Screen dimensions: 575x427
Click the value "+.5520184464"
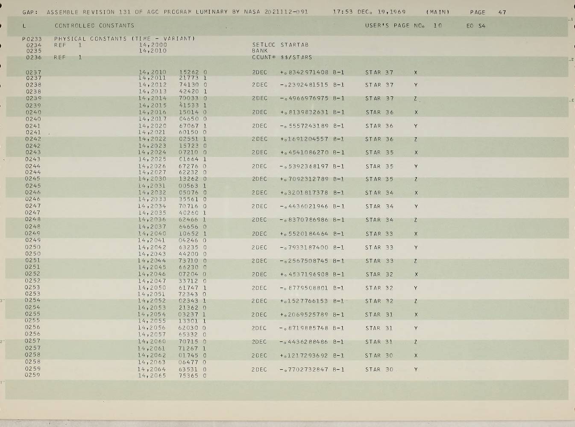coord(304,234)
